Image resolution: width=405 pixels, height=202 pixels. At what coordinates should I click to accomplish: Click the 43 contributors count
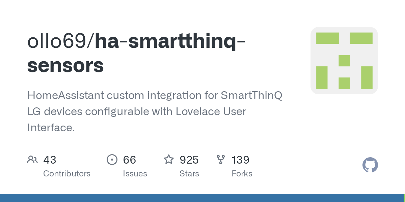coord(50,160)
